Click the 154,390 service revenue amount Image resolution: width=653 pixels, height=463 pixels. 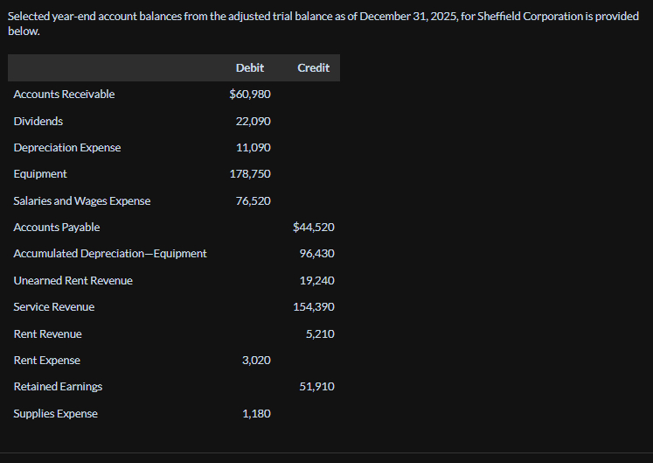(314, 307)
